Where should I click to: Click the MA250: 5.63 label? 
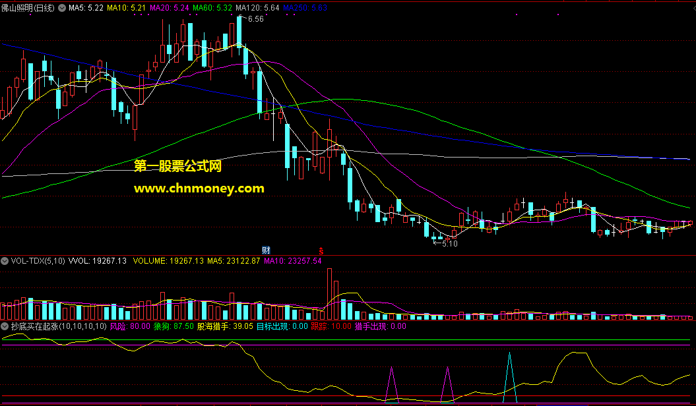pos(305,8)
